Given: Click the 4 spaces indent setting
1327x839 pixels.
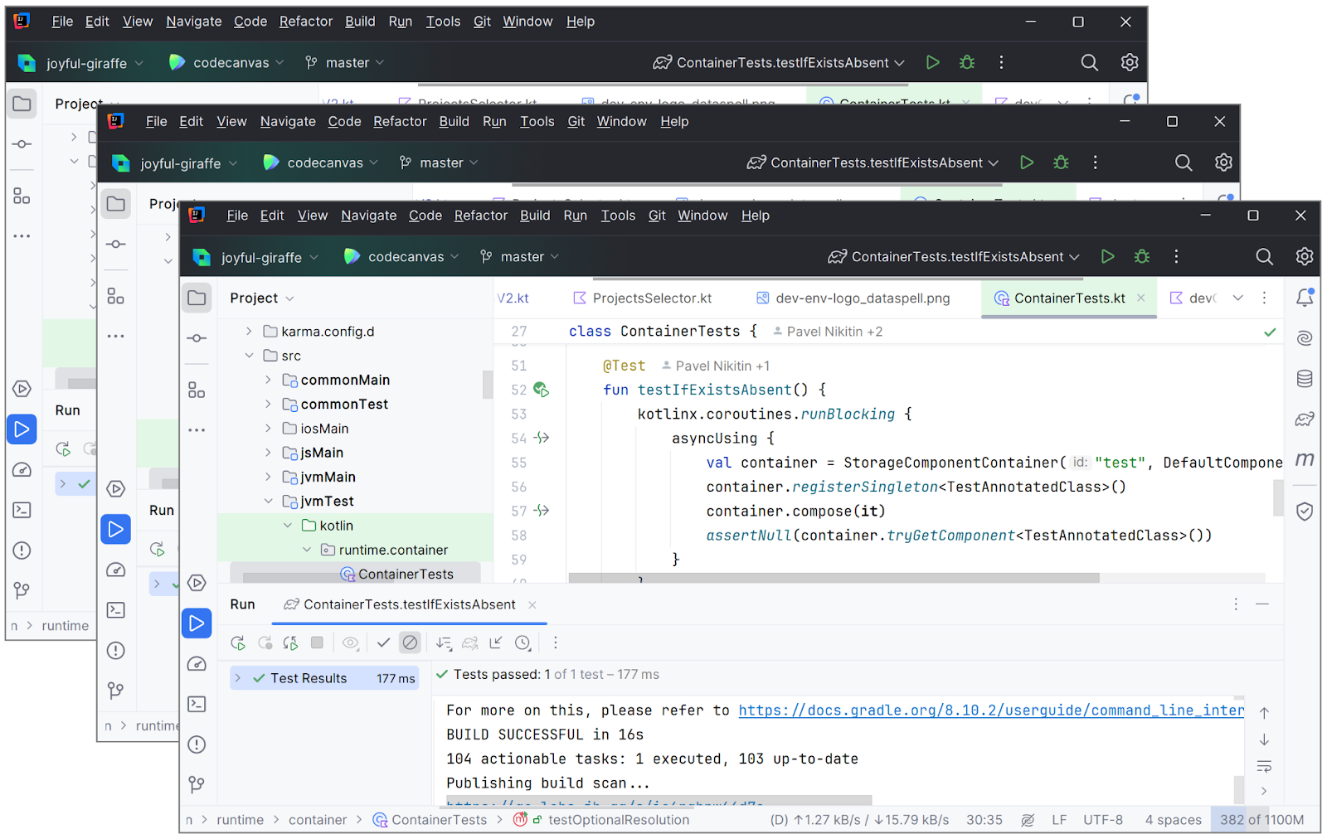Looking at the screenshot, I should (x=1173, y=820).
